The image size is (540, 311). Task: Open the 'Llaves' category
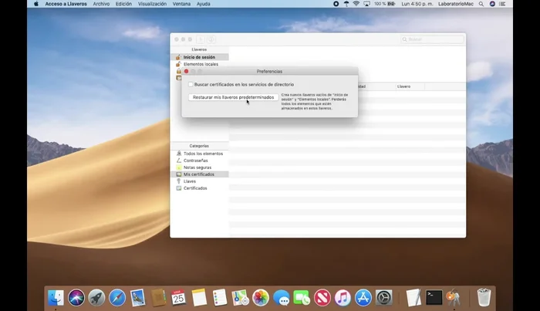[x=189, y=181]
